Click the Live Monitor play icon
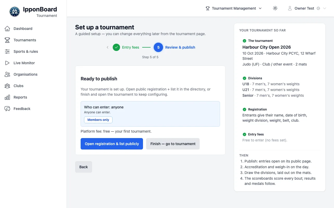Screen dimensions: 334x208 point(7,63)
